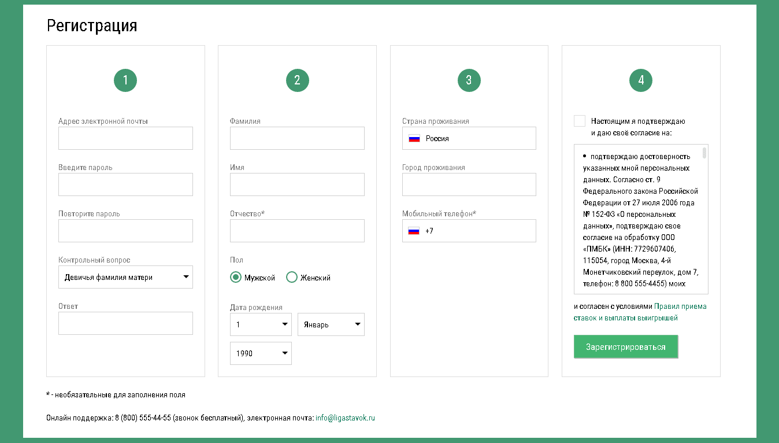Focus the Повторите пароль field
Image resolution: width=779 pixels, height=443 pixels.
coord(125,231)
